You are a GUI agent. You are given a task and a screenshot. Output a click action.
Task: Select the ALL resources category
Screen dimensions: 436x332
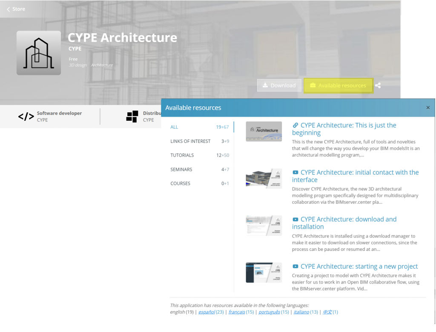(x=200, y=127)
